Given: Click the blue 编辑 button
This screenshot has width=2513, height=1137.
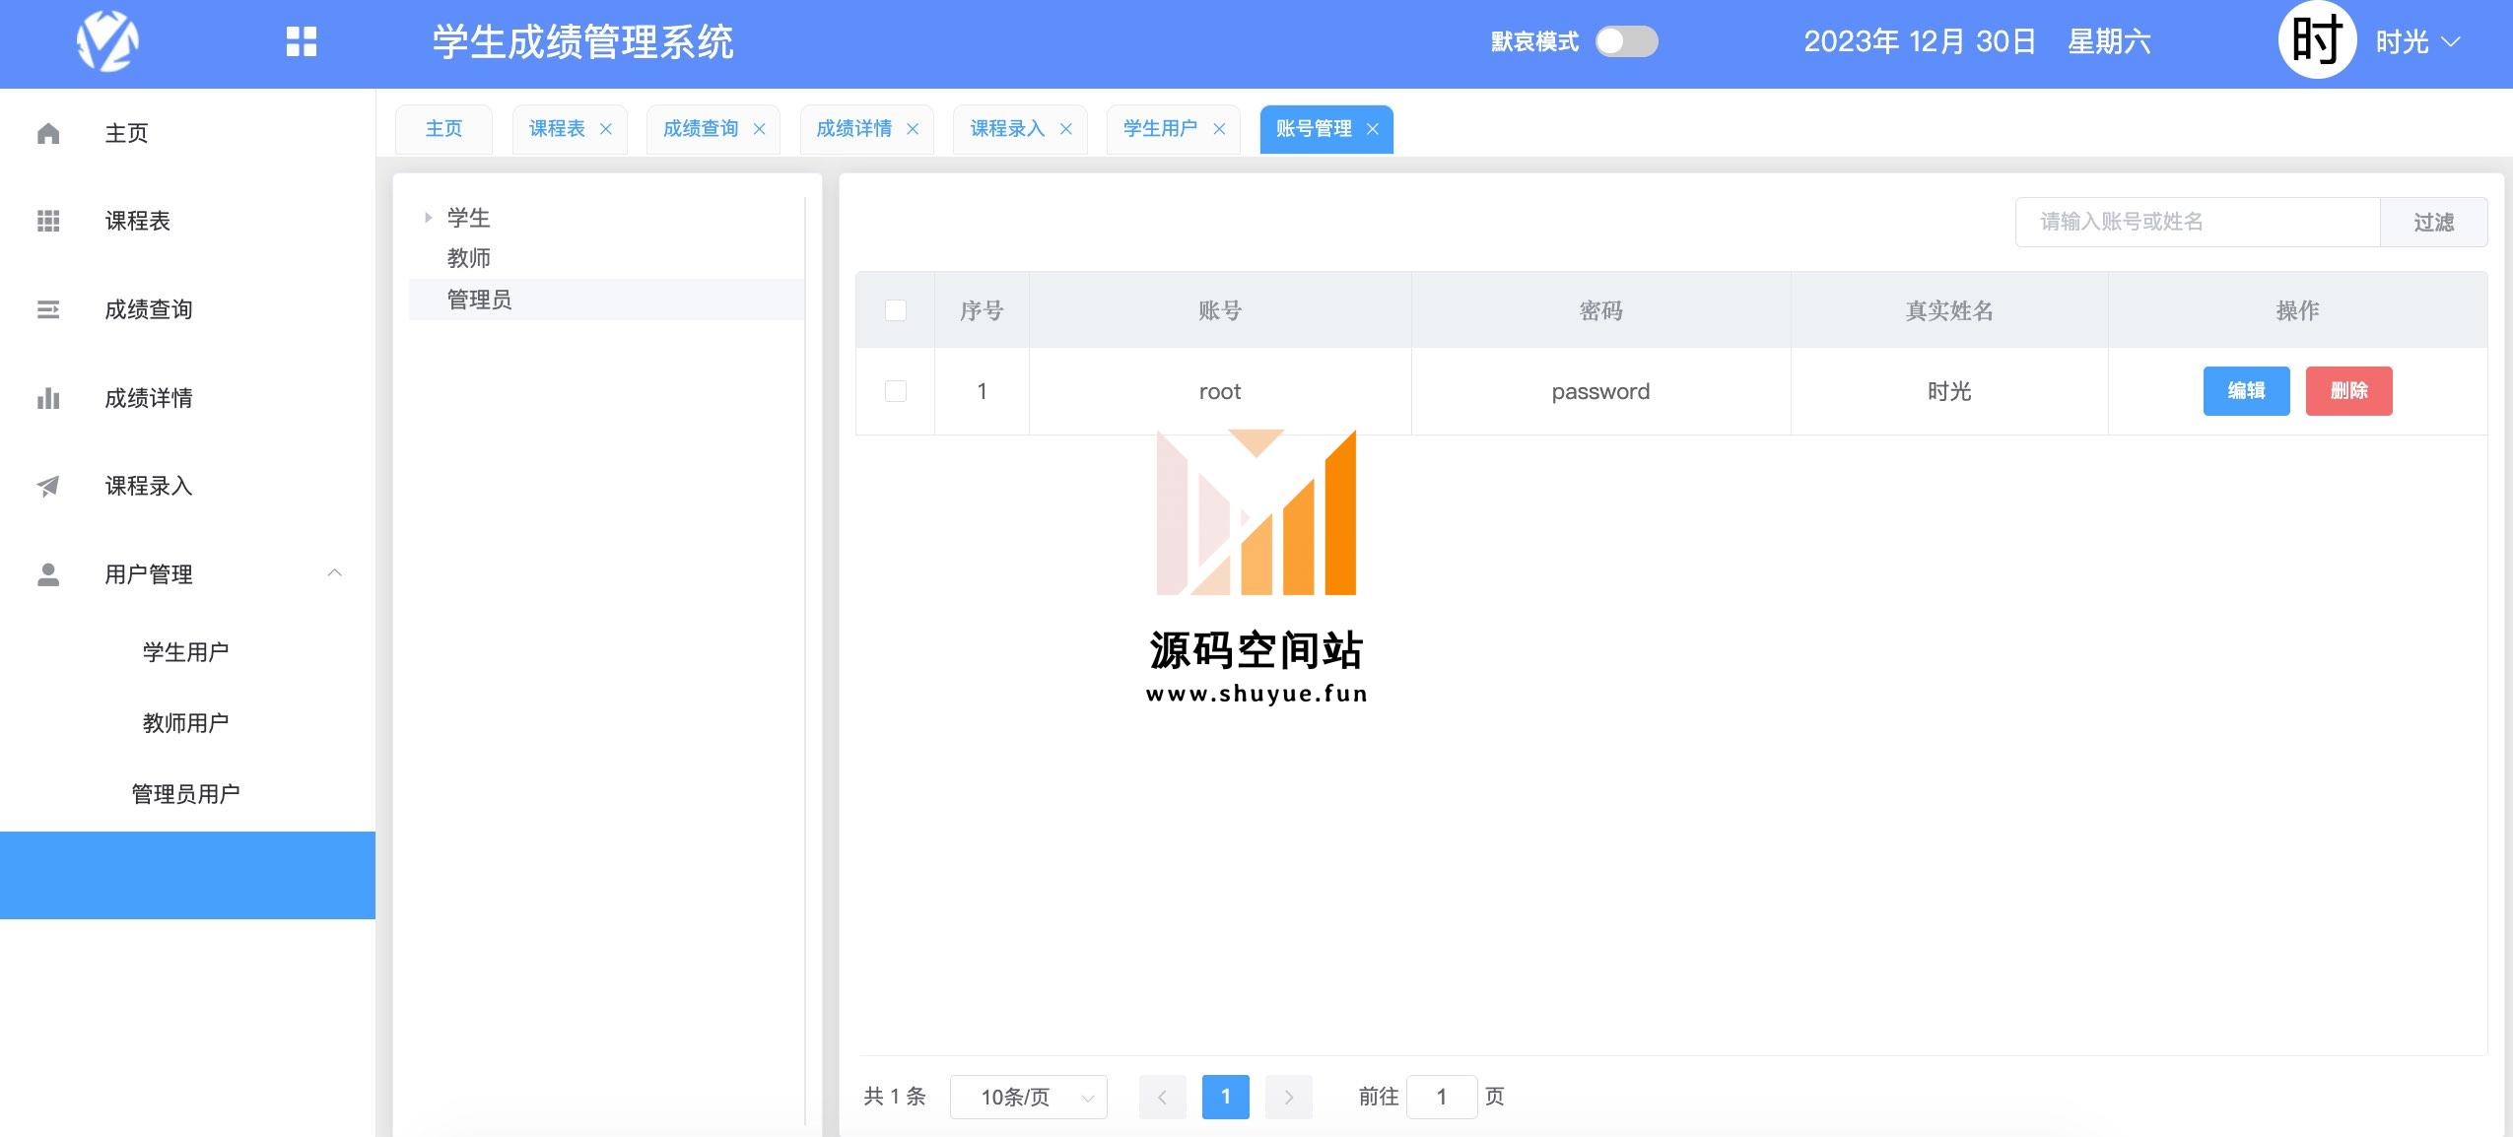Looking at the screenshot, I should coord(2246,391).
